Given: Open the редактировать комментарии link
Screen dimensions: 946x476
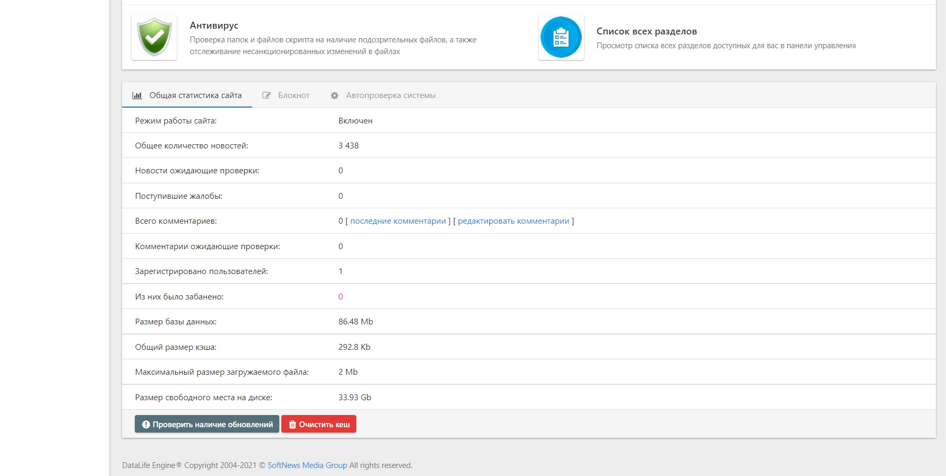Looking at the screenshot, I should click(x=513, y=221).
